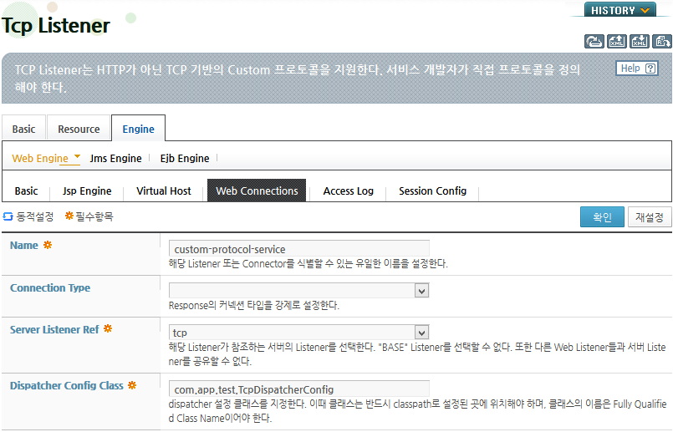The width and height of the screenshot is (673, 432).
Task: Click the Connection Type description text
Action: pyautogui.click(x=253, y=306)
